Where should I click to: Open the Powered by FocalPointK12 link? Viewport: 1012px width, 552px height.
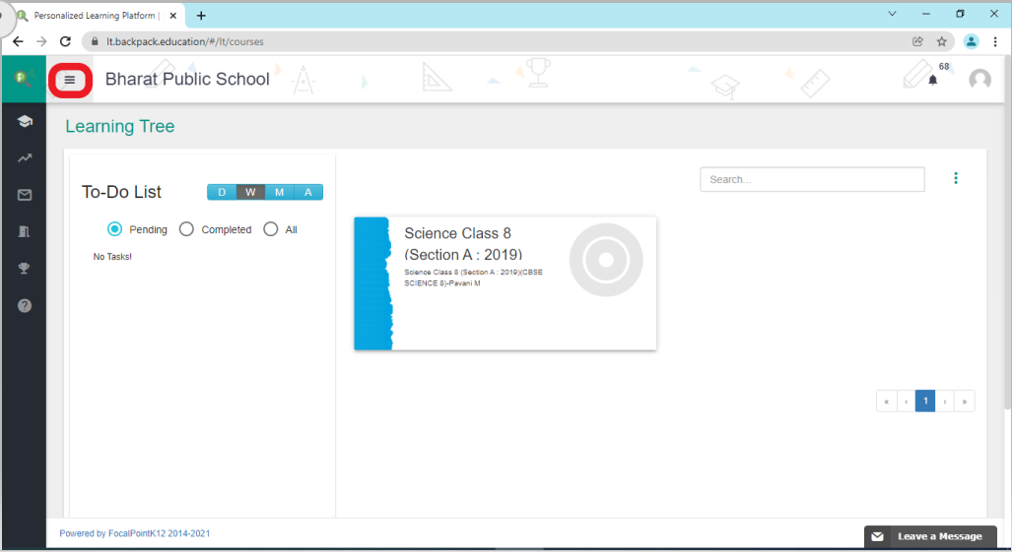click(134, 534)
